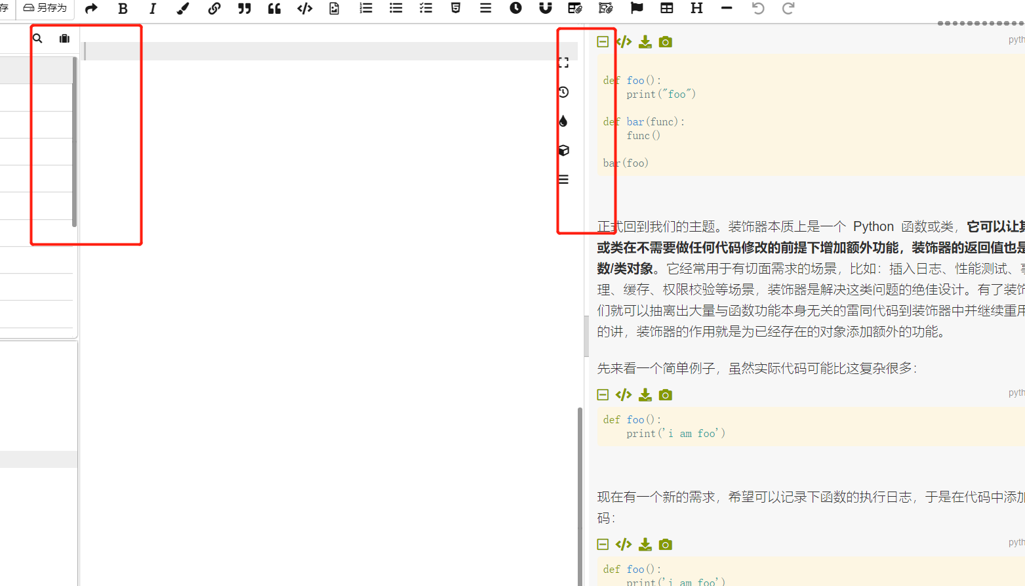This screenshot has width=1025, height=586.
Task: Select the bold formatting tool
Action: [123, 9]
